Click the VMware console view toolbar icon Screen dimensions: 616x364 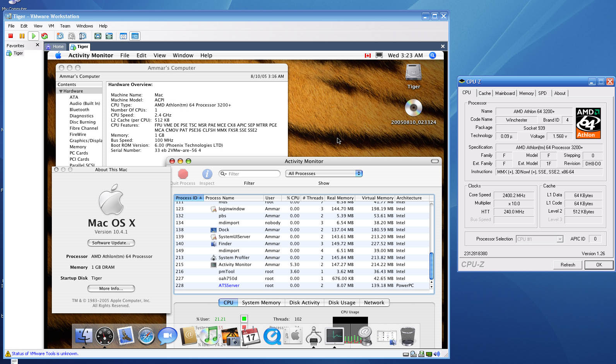point(135,36)
